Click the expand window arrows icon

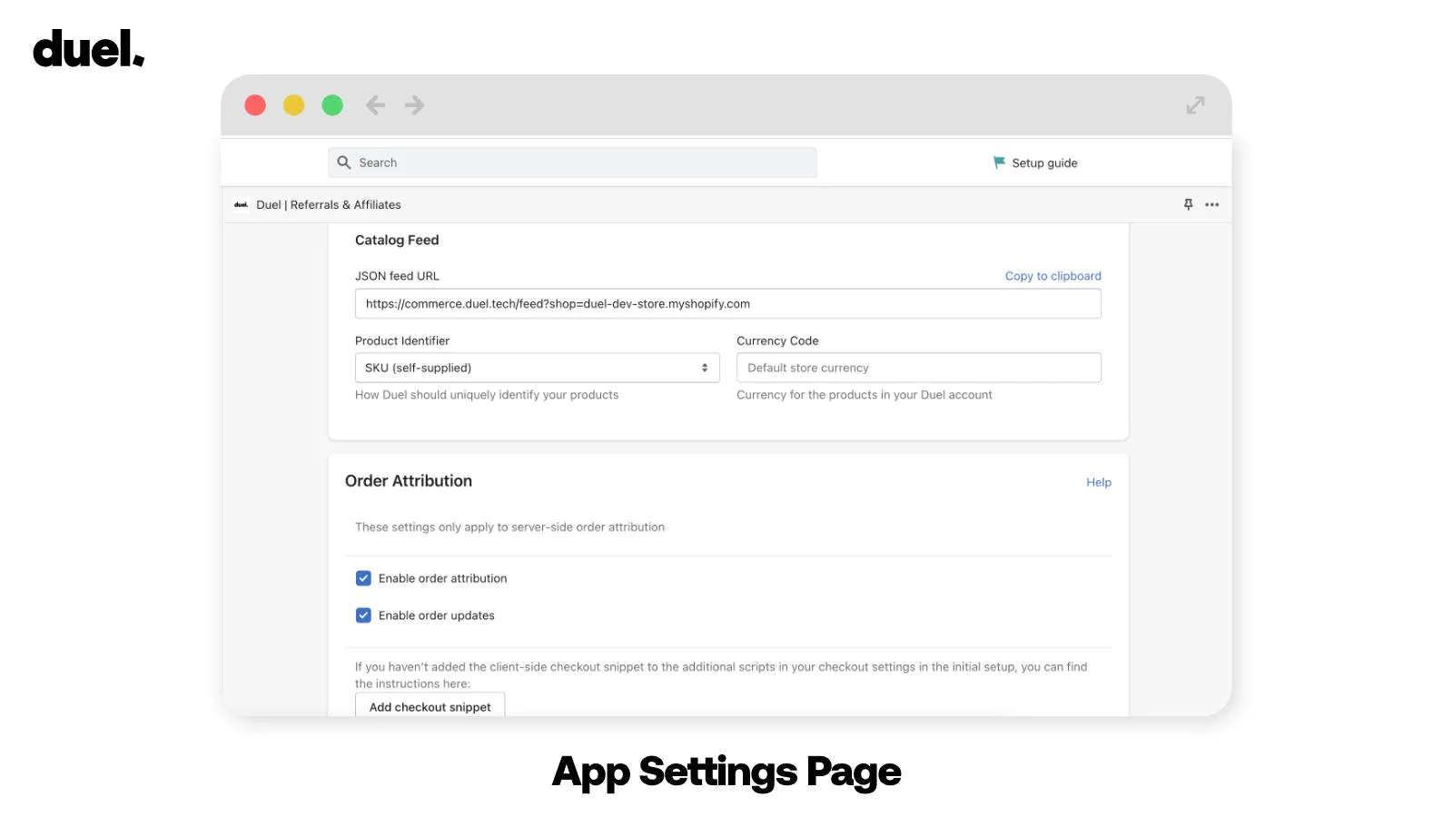1195,105
